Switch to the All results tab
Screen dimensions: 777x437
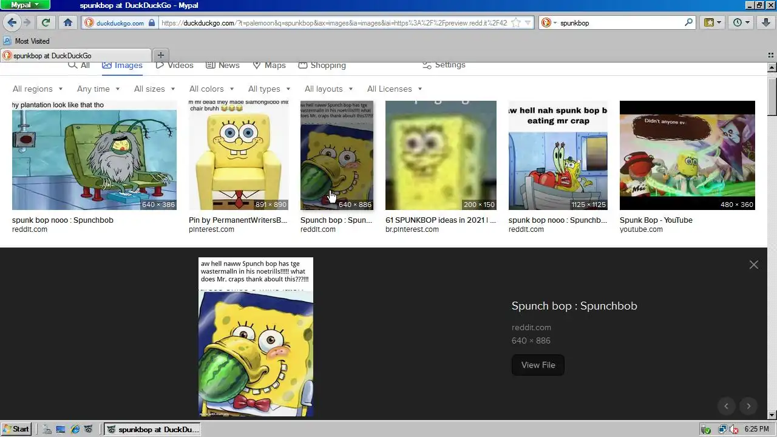tap(79, 65)
